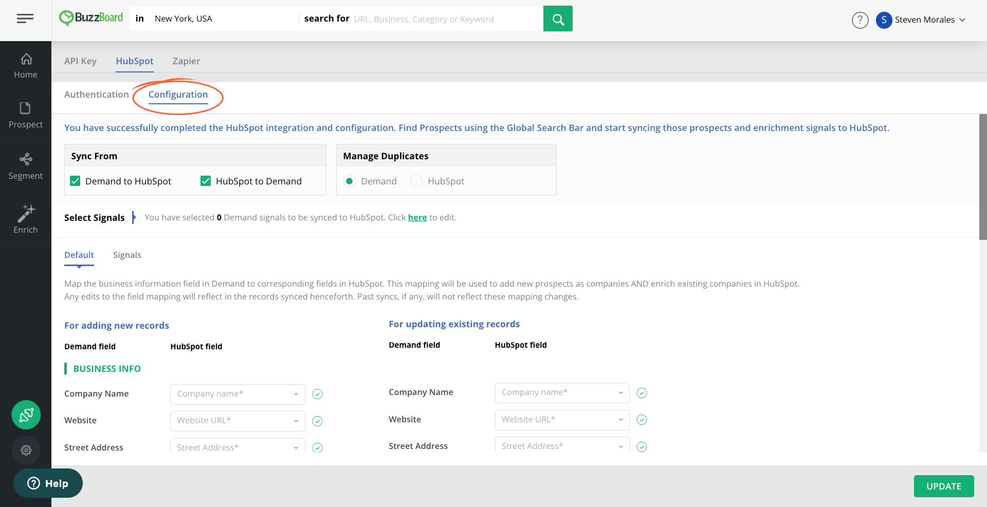Open the Help chat button

click(x=48, y=483)
